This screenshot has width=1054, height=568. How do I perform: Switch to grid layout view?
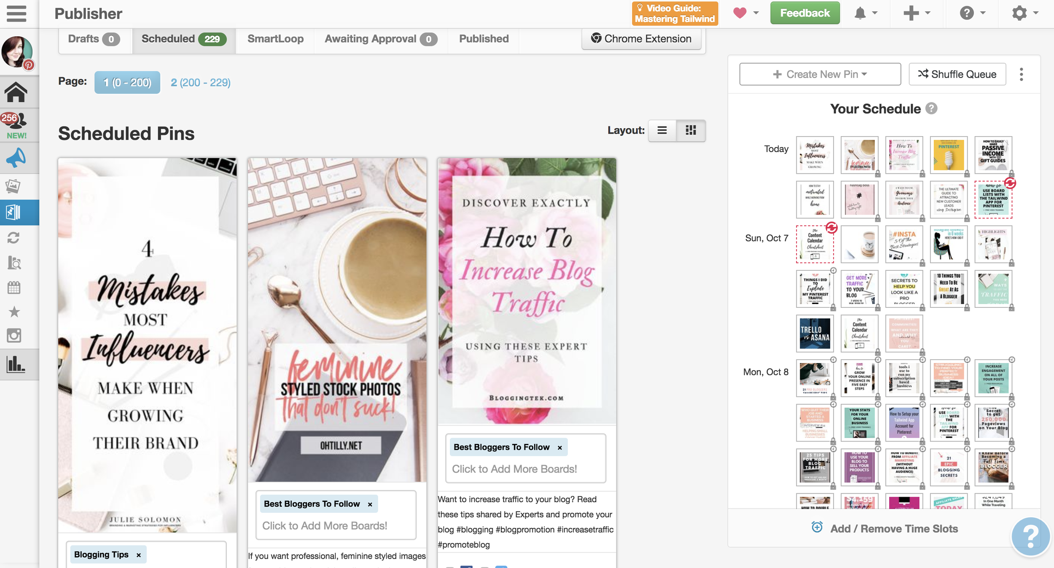point(691,130)
